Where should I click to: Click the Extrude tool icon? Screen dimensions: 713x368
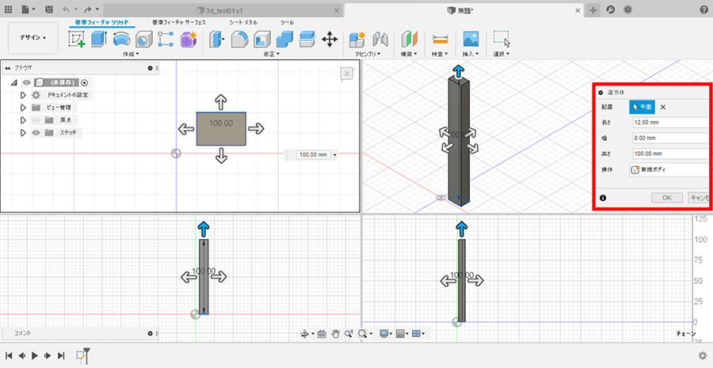pos(100,39)
